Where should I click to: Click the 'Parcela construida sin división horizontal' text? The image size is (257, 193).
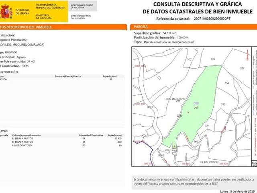pos(169,42)
